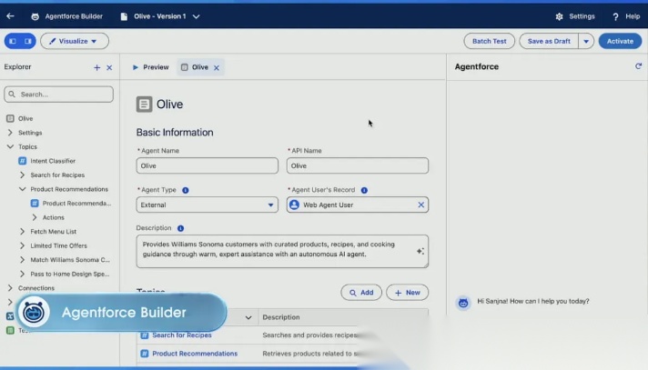Click the Web Agent User avatar icon
This screenshot has height=370, width=648.
tap(294, 205)
